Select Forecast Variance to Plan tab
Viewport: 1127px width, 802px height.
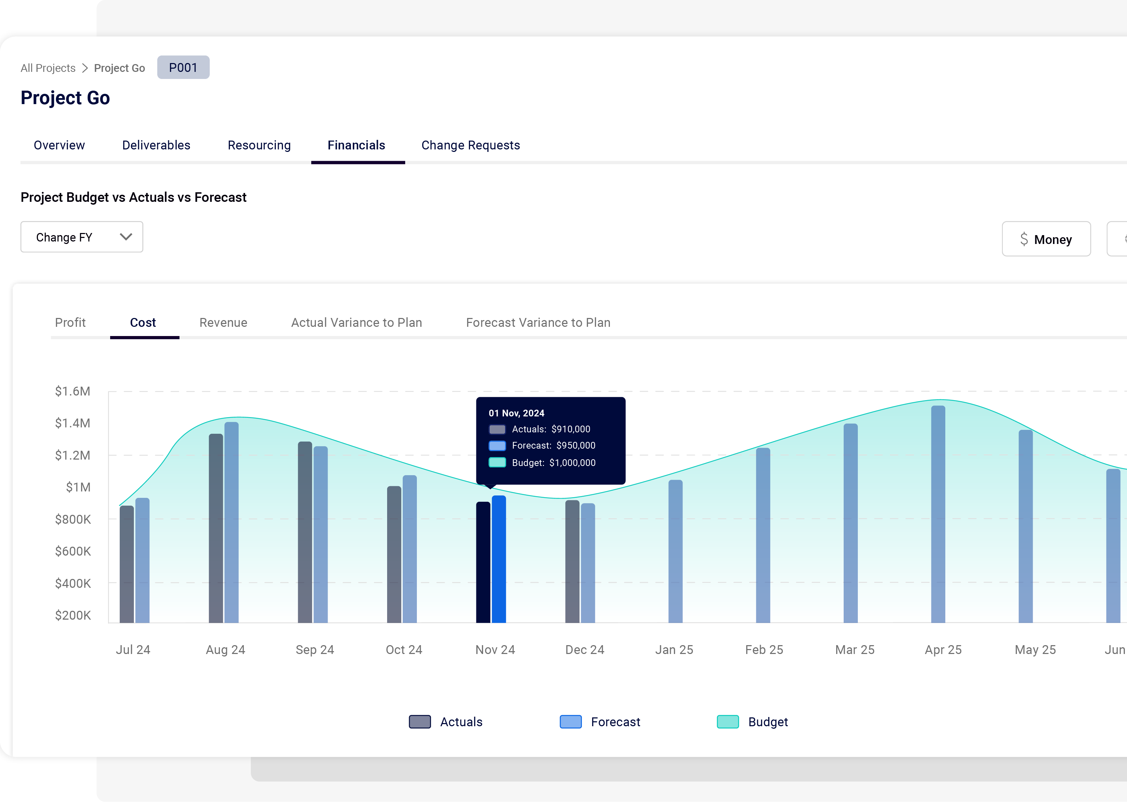tap(538, 323)
